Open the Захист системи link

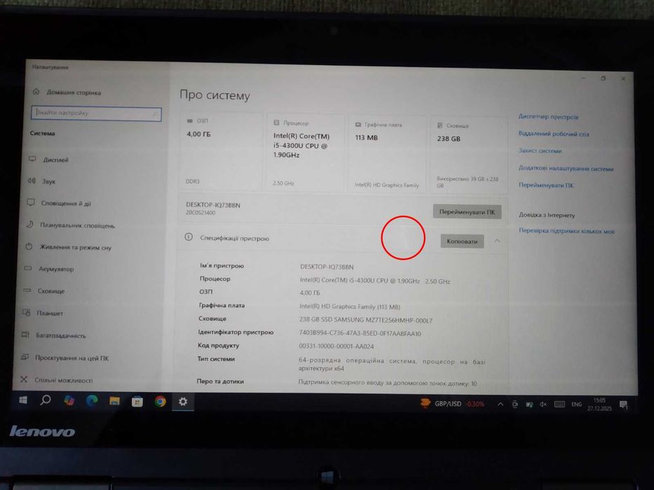540,150
